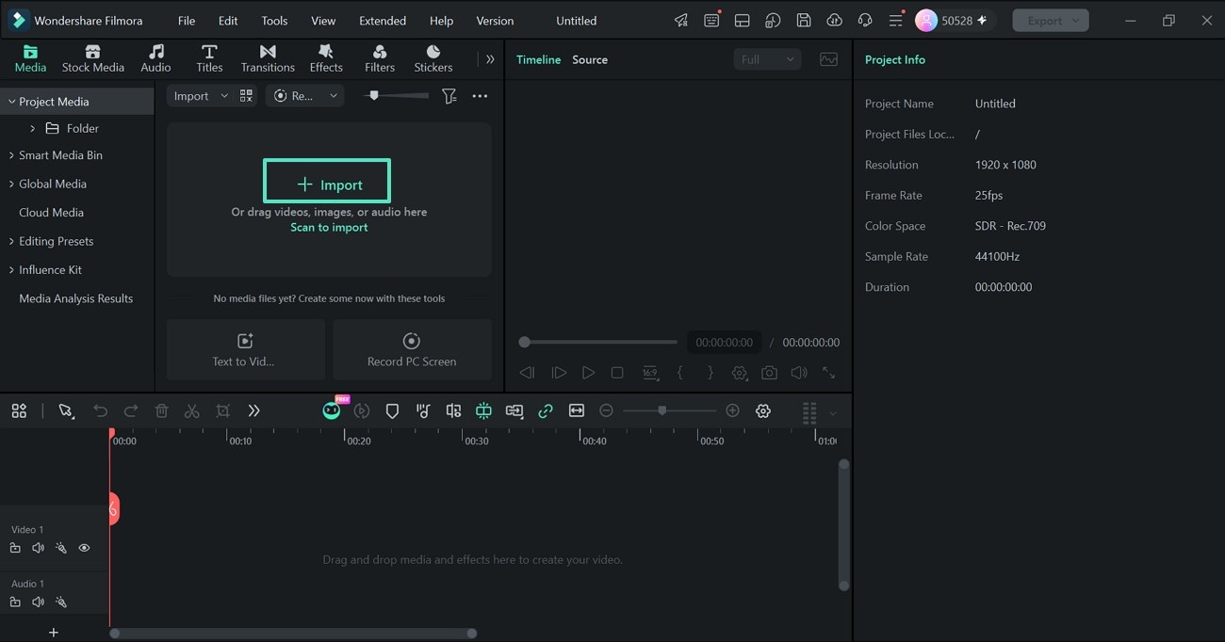Click the Export button
Image resolution: width=1225 pixels, height=642 pixels.
(1050, 21)
